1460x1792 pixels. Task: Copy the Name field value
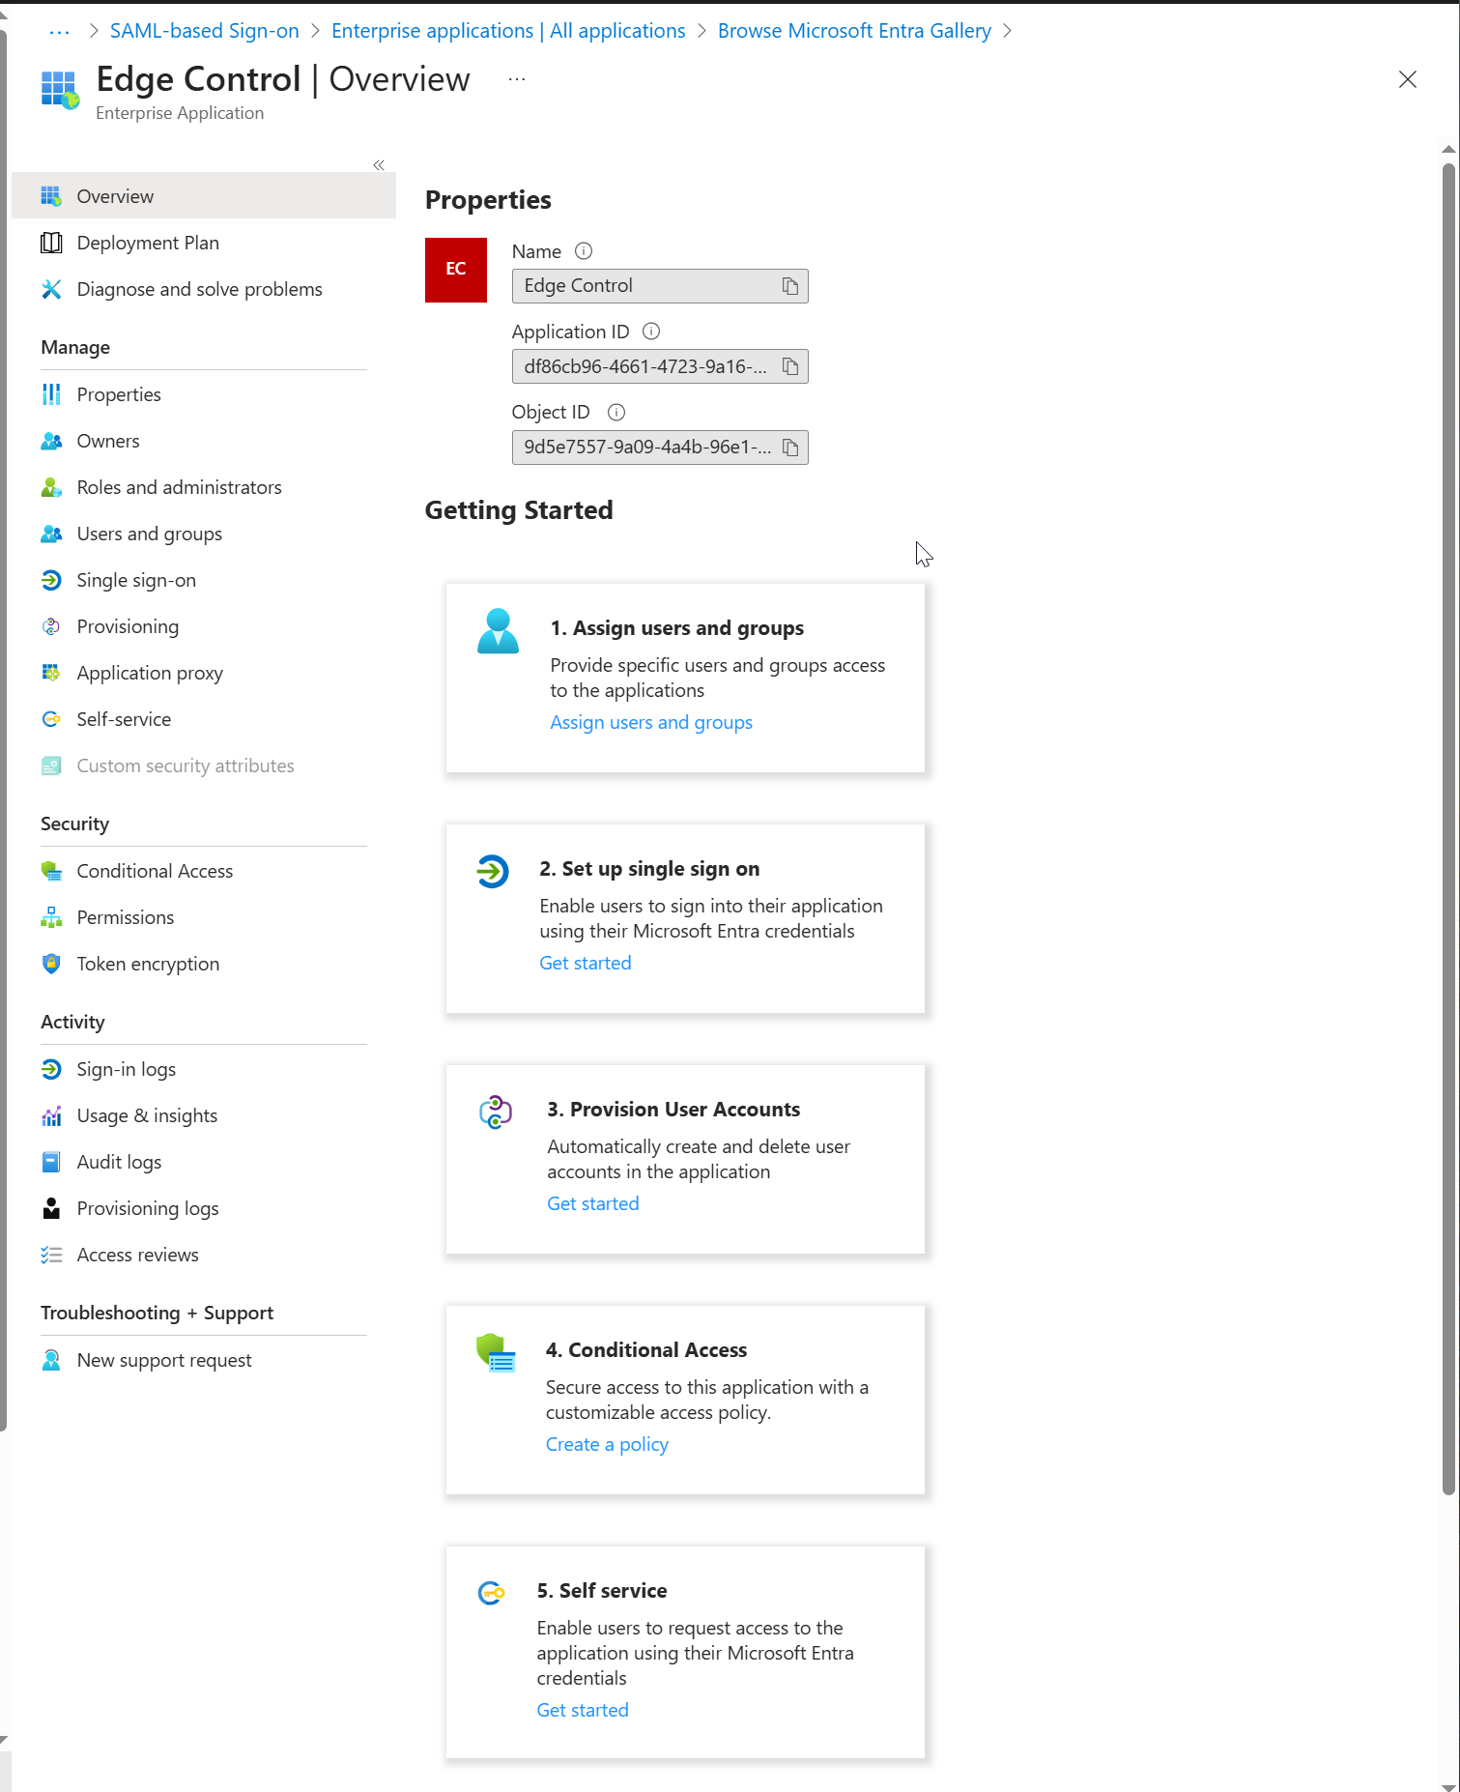click(790, 286)
